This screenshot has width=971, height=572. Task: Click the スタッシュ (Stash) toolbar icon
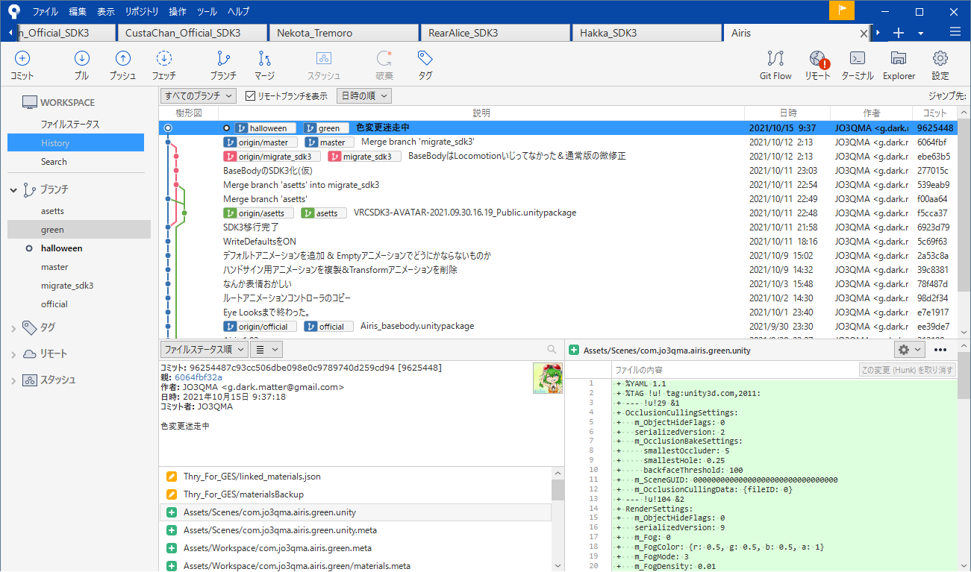click(324, 64)
